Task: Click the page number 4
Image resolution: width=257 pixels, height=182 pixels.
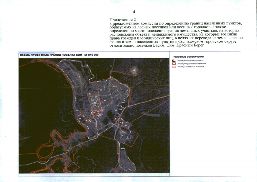Action: coord(134,12)
